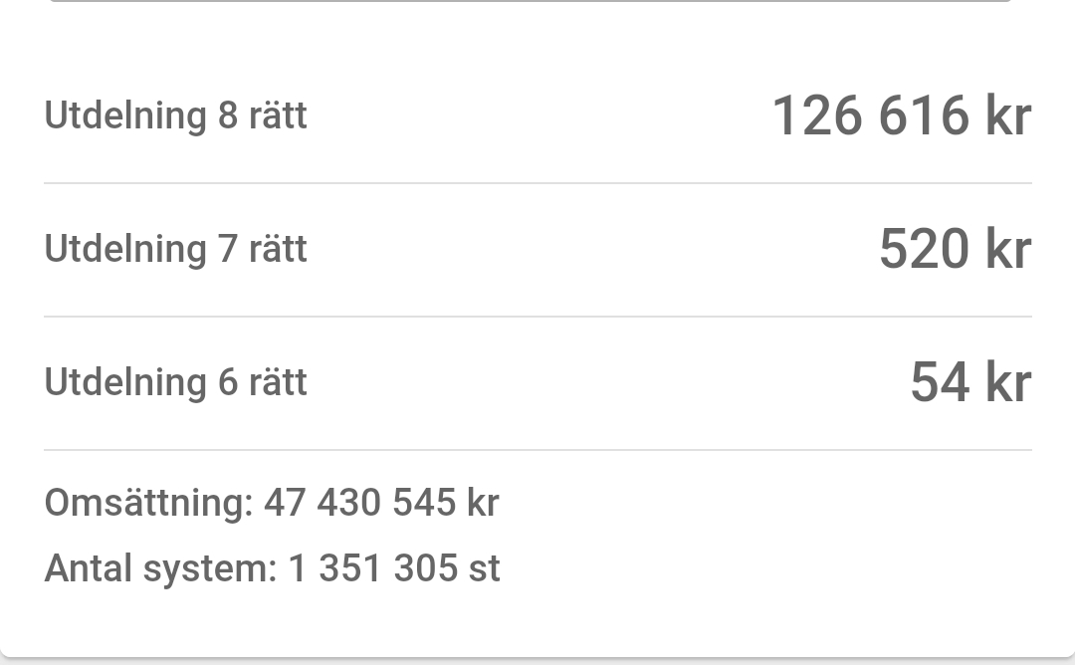Click the kr unit after 126 616
This screenshot has height=665, width=1075.
(x=1008, y=115)
